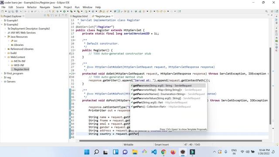Viewport: 279px width, 157px height.
Task: Show hidden system tray icons
Action: point(214,152)
